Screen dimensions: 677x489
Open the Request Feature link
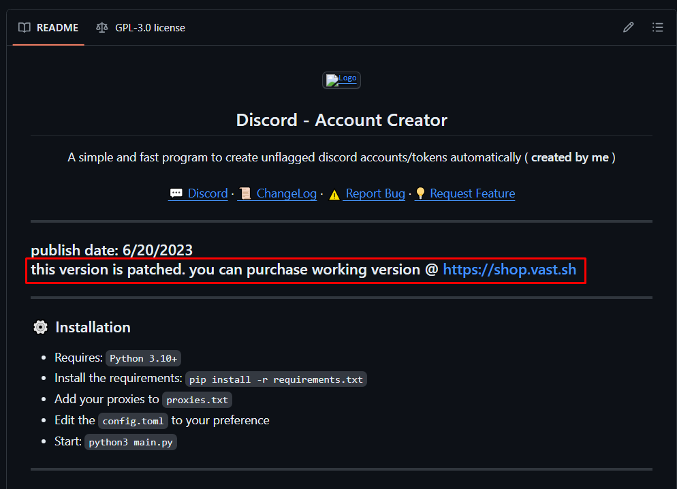point(473,193)
